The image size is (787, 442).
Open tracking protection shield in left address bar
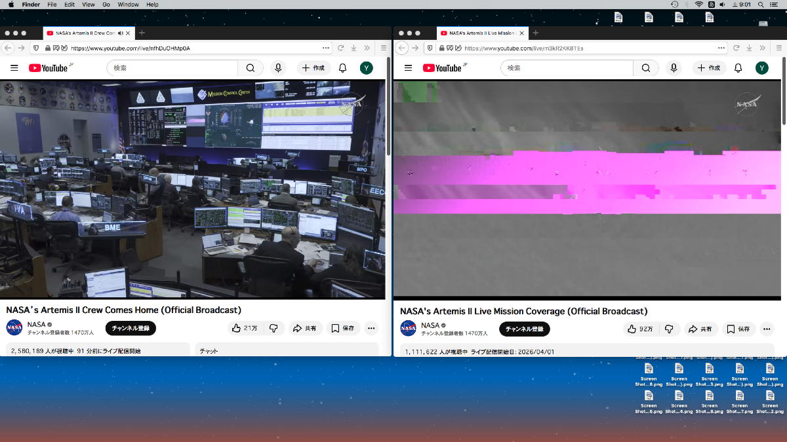[x=35, y=48]
